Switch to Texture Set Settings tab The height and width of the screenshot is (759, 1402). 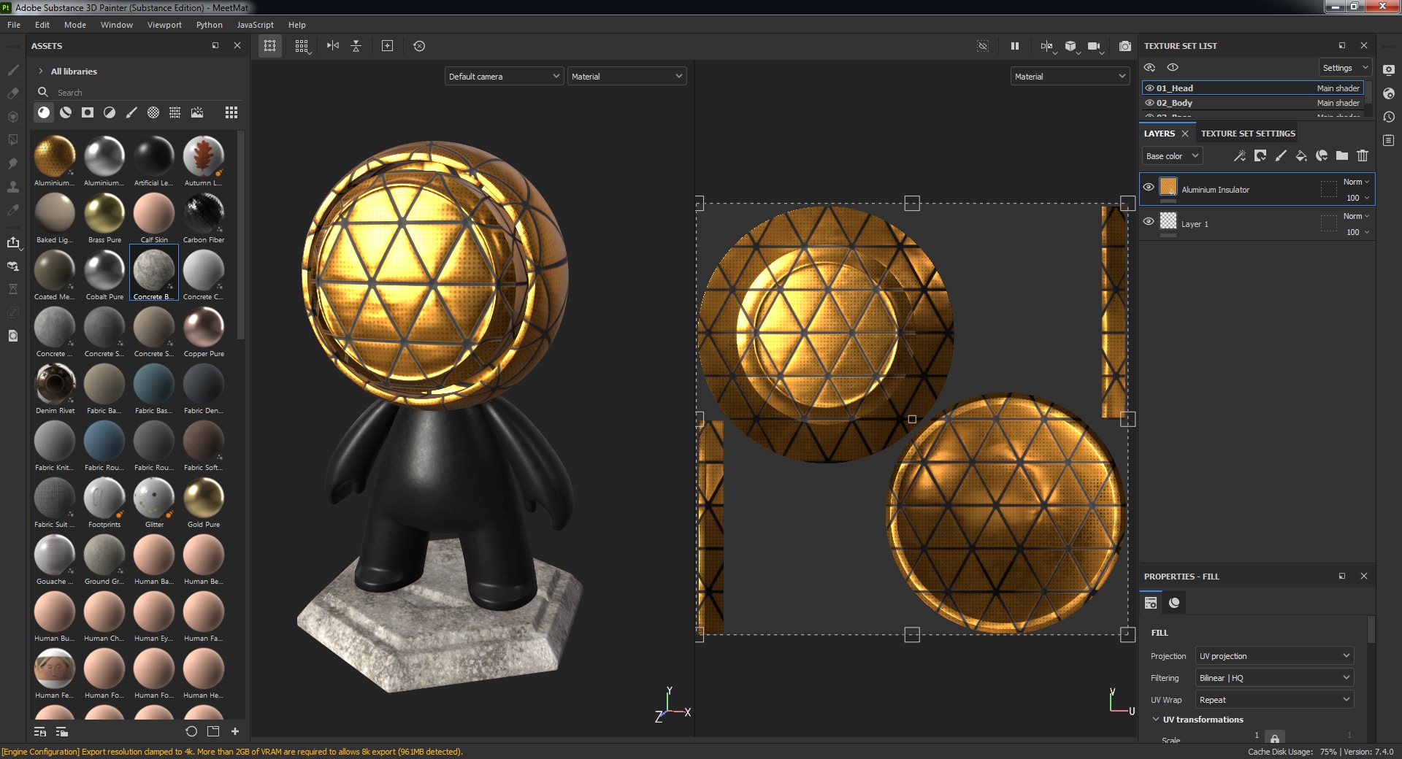coord(1248,134)
